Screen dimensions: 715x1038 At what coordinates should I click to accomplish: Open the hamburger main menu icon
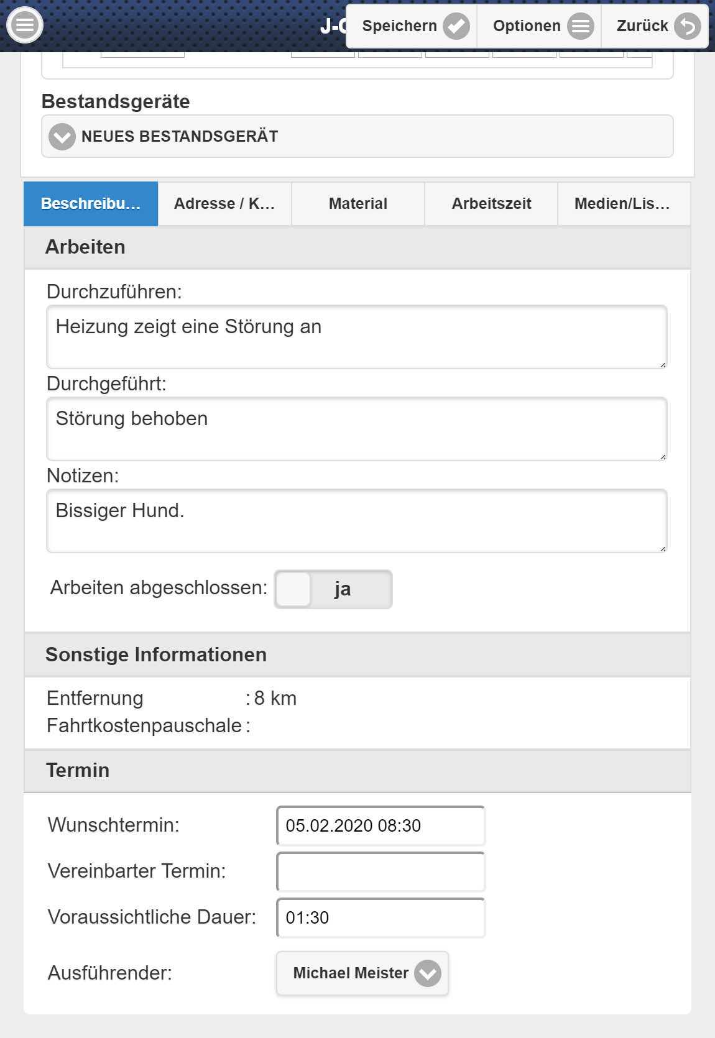click(x=24, y=25)
